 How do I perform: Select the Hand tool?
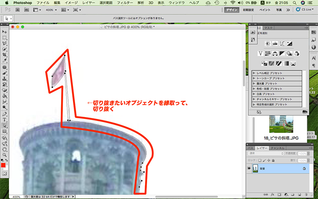tap(5, 149)
